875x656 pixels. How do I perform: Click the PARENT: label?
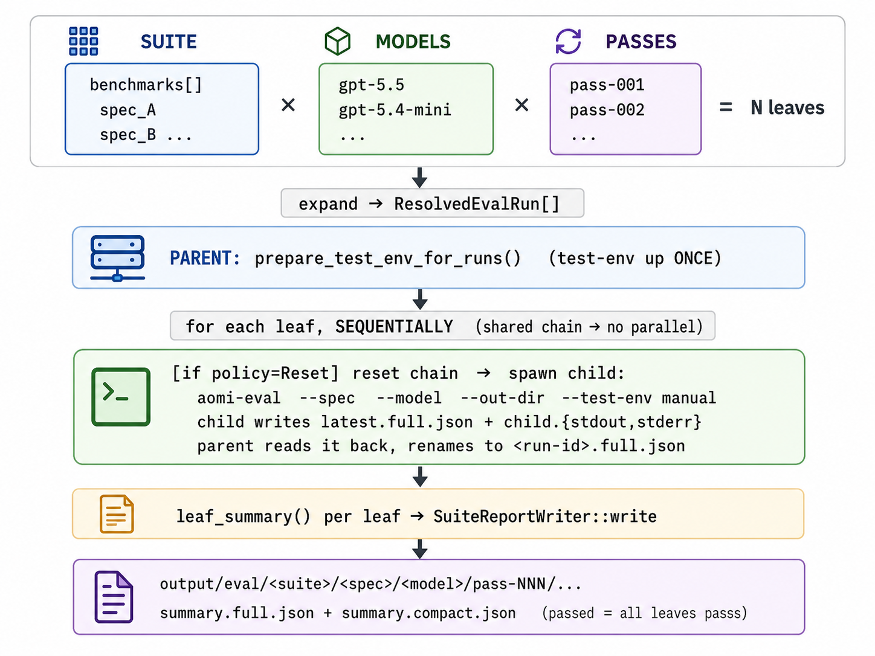[205, 259]
